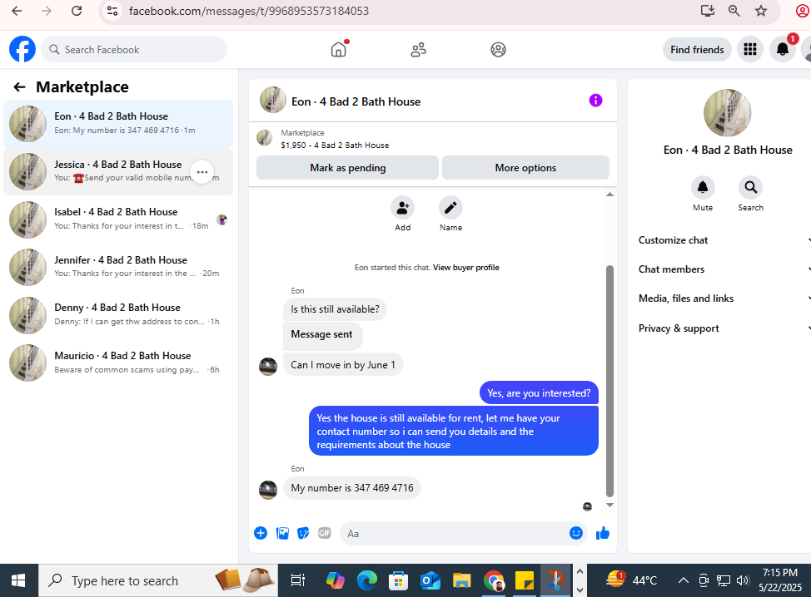Show hidden system tray icons chevron
811x597 pixels.
point(684,580)
